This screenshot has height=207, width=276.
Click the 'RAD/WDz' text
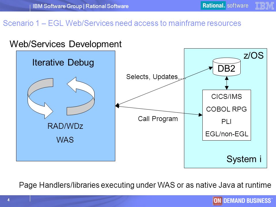65,126
